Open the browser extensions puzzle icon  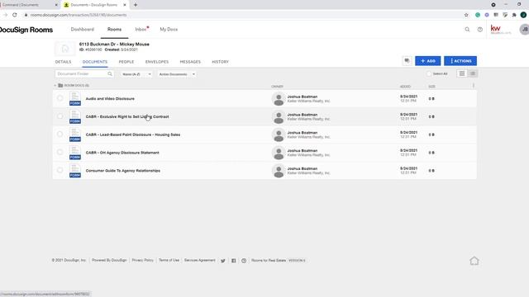click(514, 15)
